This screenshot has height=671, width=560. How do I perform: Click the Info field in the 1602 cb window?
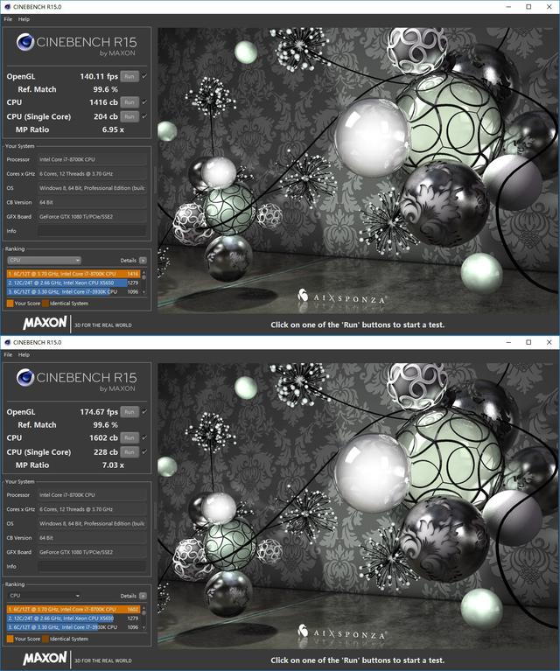(92, 567)
